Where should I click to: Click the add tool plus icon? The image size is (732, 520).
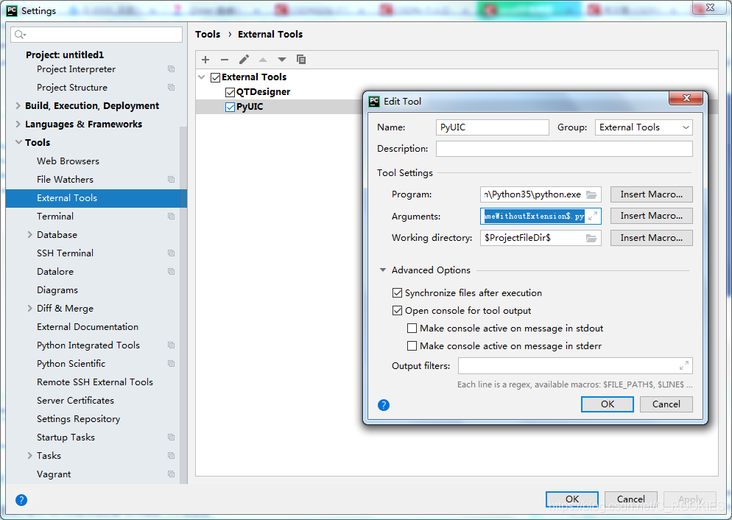(205, 60)
